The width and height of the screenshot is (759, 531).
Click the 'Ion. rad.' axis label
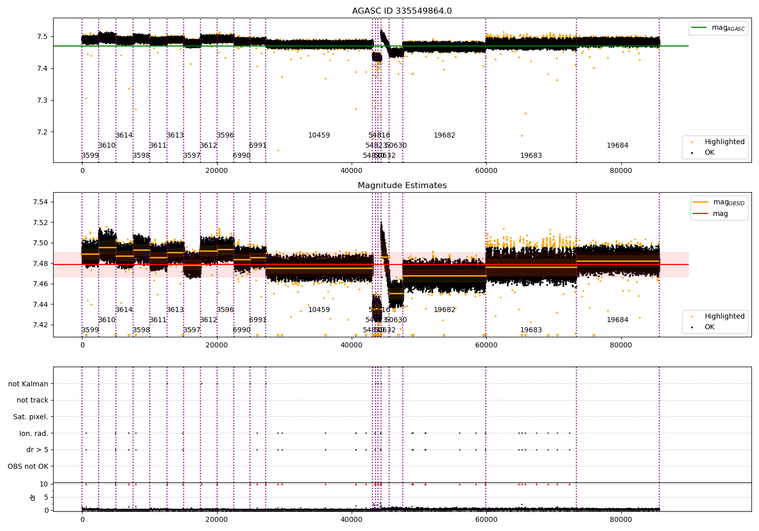tap(34, 433)
